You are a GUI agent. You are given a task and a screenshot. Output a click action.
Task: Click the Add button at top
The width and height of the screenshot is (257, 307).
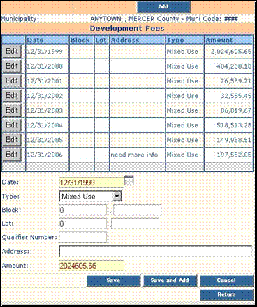coord(163,7)
